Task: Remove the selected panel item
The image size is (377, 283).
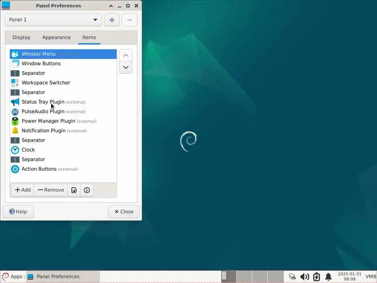Action: pyautogui.click(x=51, y=190)
